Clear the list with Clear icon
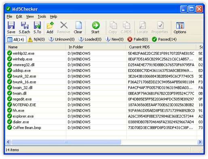 coord(78,25)
